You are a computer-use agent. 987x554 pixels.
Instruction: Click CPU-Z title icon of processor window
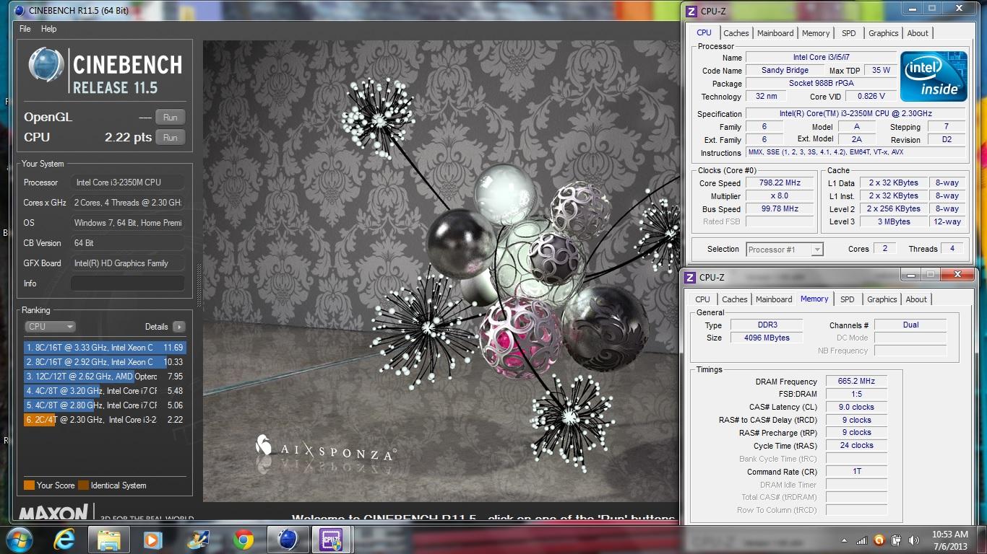(x=691, y=12)
